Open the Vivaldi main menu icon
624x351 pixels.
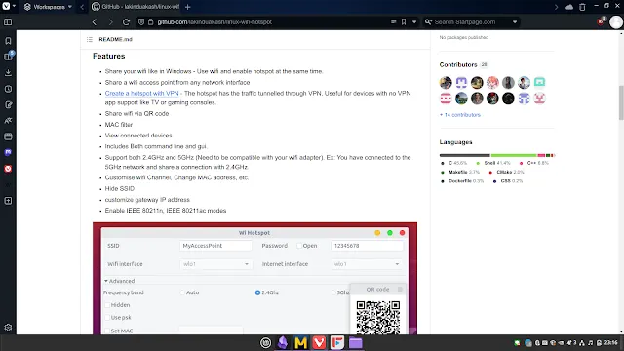point(7,7)
